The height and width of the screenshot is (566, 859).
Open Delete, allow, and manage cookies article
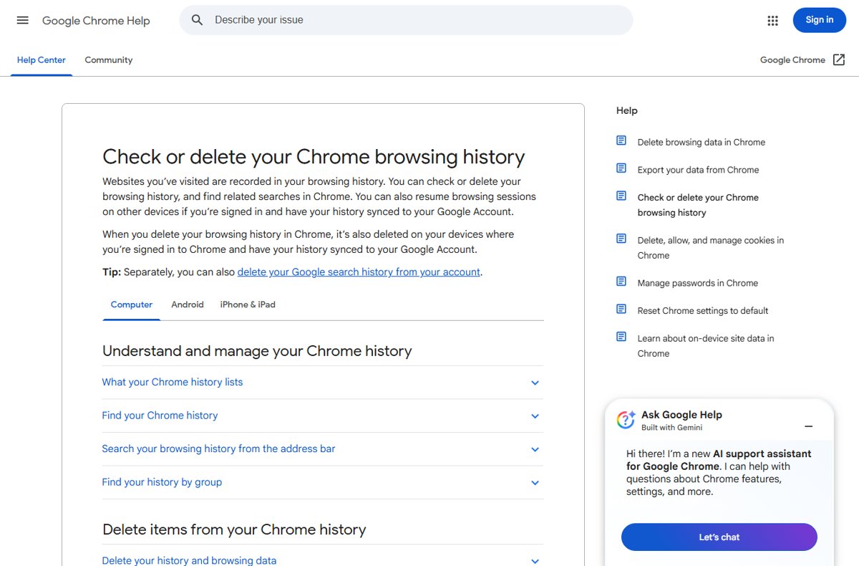pyautogui.click(x=711, y=248)
